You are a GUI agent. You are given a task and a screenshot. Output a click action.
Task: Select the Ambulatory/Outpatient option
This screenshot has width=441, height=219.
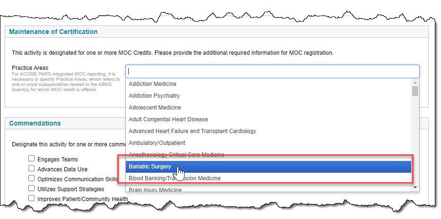[x=268, y=143]
